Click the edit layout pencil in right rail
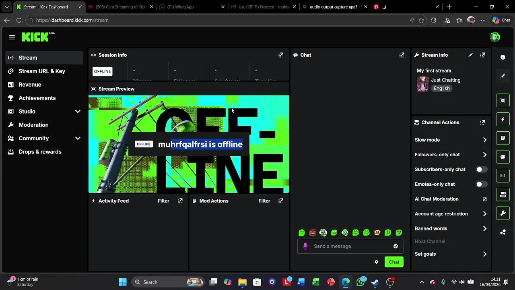The height and width of the screenshot is (290, 515). (503, 76)
